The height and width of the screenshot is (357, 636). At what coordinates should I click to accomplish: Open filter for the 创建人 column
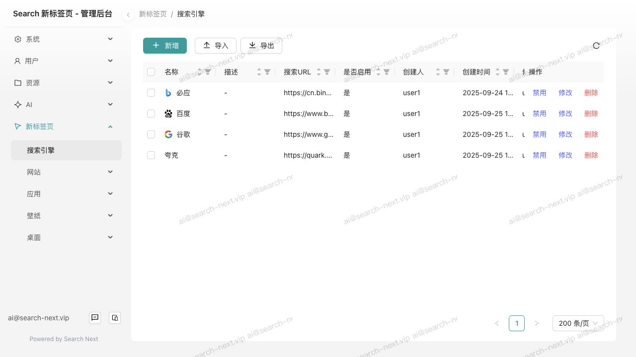coord(446,72)
